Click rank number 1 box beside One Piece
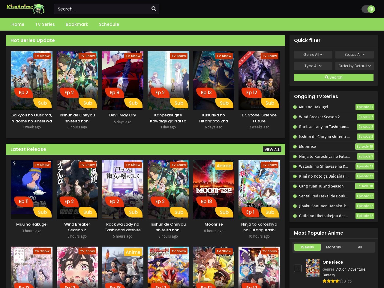The height and width of the screenshot is (288, 384). [298, 268]
